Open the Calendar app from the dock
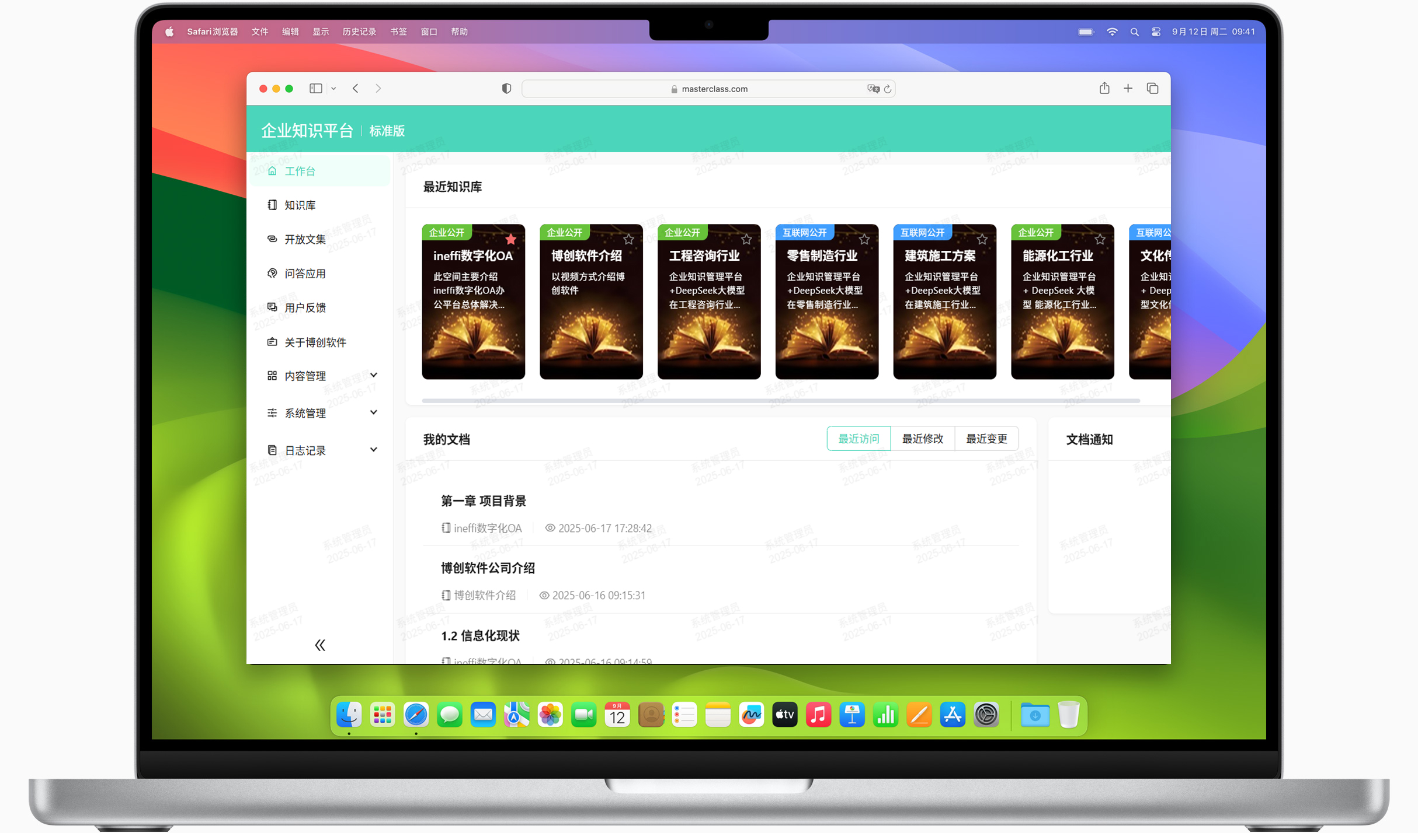Image resolution: width=1418 pixels, height=833 pixels. tap(617, 715)
